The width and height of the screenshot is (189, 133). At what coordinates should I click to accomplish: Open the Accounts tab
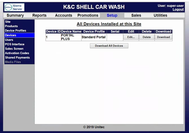click(x=63, y=15)
